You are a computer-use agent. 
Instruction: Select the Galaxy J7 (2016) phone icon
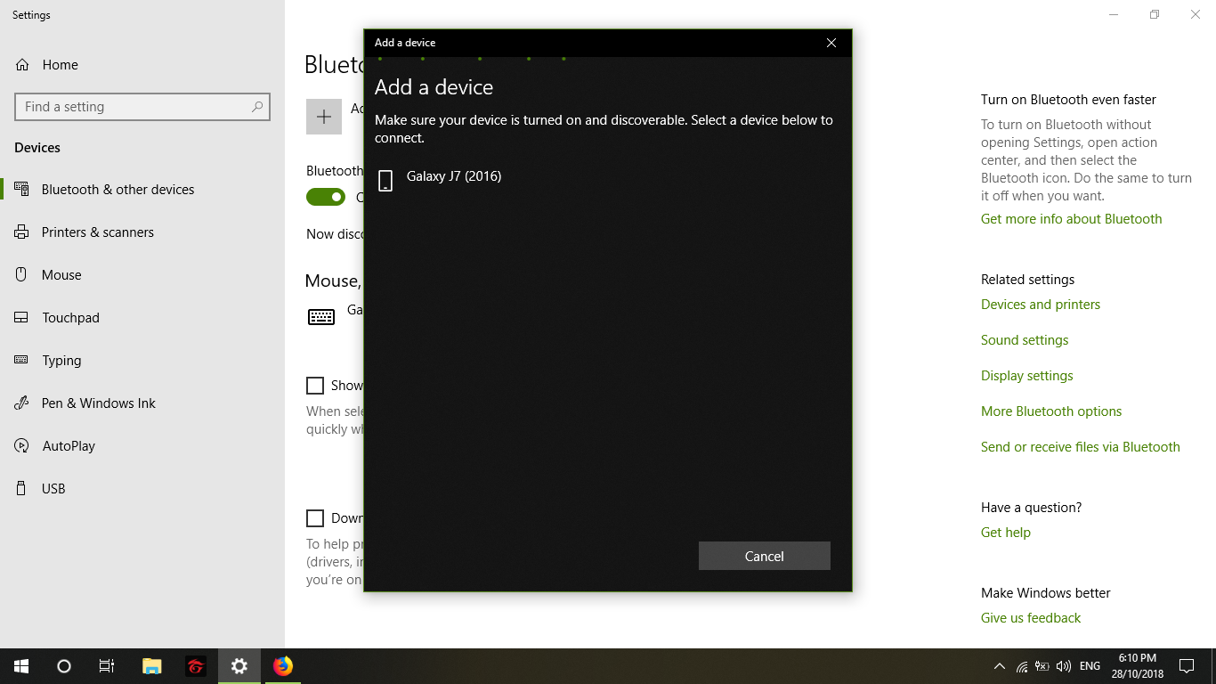[x=385, y=181]
